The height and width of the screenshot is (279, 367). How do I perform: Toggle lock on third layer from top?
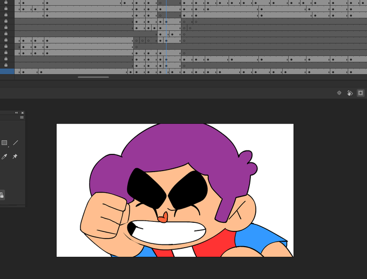[x=6, y=15]
